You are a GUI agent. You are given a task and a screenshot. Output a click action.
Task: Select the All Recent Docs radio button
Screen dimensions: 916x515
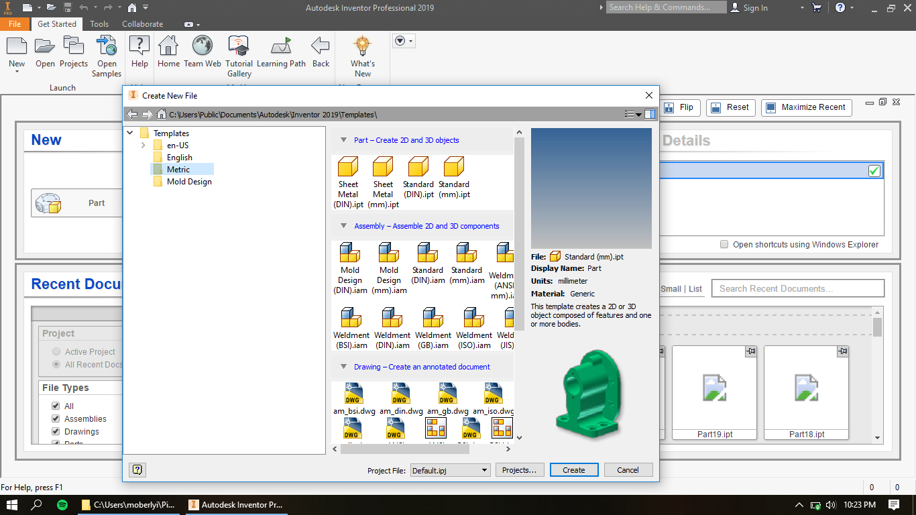56,364
